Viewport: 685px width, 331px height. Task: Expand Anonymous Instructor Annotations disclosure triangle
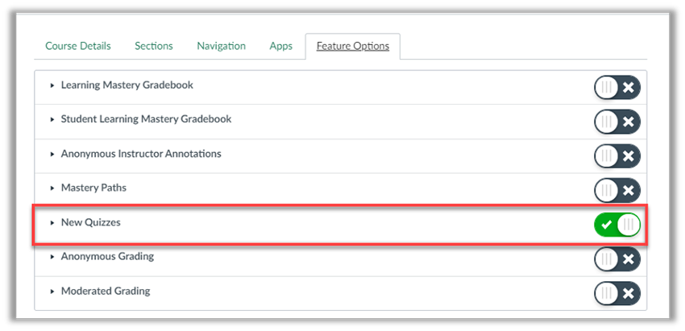coord(53,154)
